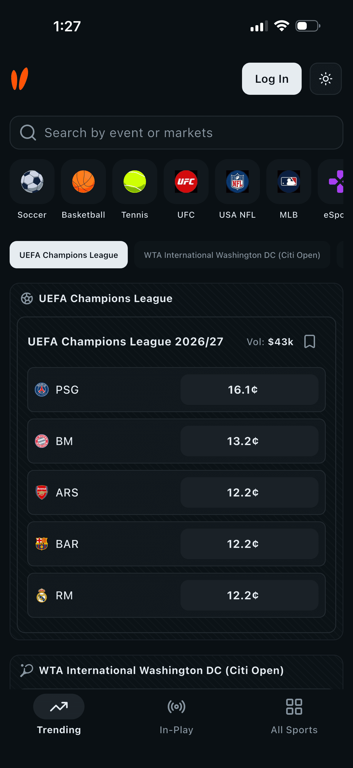Select the MLB logo icon
Viewport: 353px width, 768px height.
pos(289,181)
